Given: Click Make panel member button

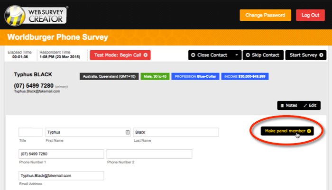Looking at the screenshot, I should [x=287, y=131].
